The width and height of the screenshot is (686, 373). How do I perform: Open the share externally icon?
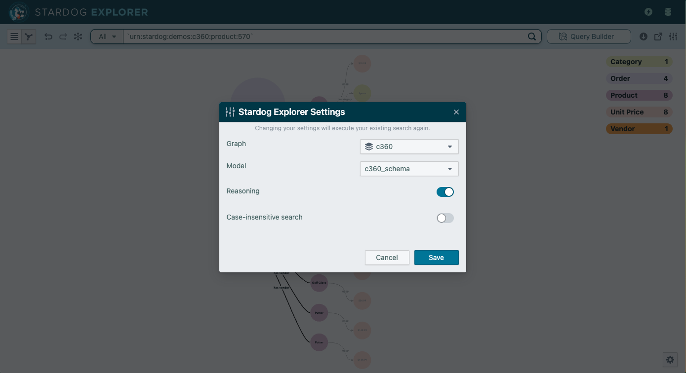click(658, 36)
